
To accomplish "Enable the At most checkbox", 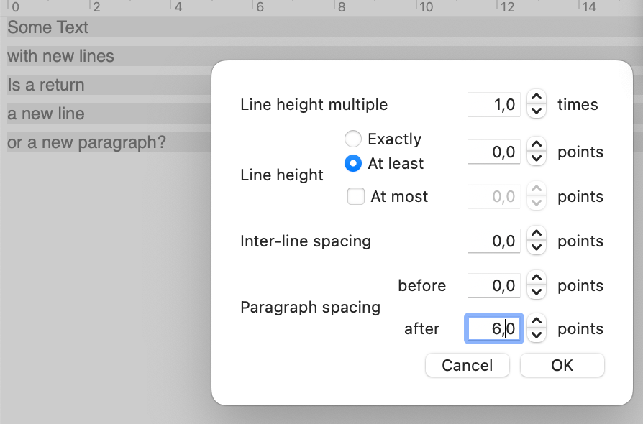I will [355, 196].
